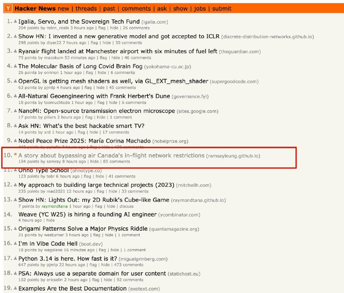Click the Y Combinator logo icon
344x293 pixels.
pyautogui.click(x=8, y=9)
